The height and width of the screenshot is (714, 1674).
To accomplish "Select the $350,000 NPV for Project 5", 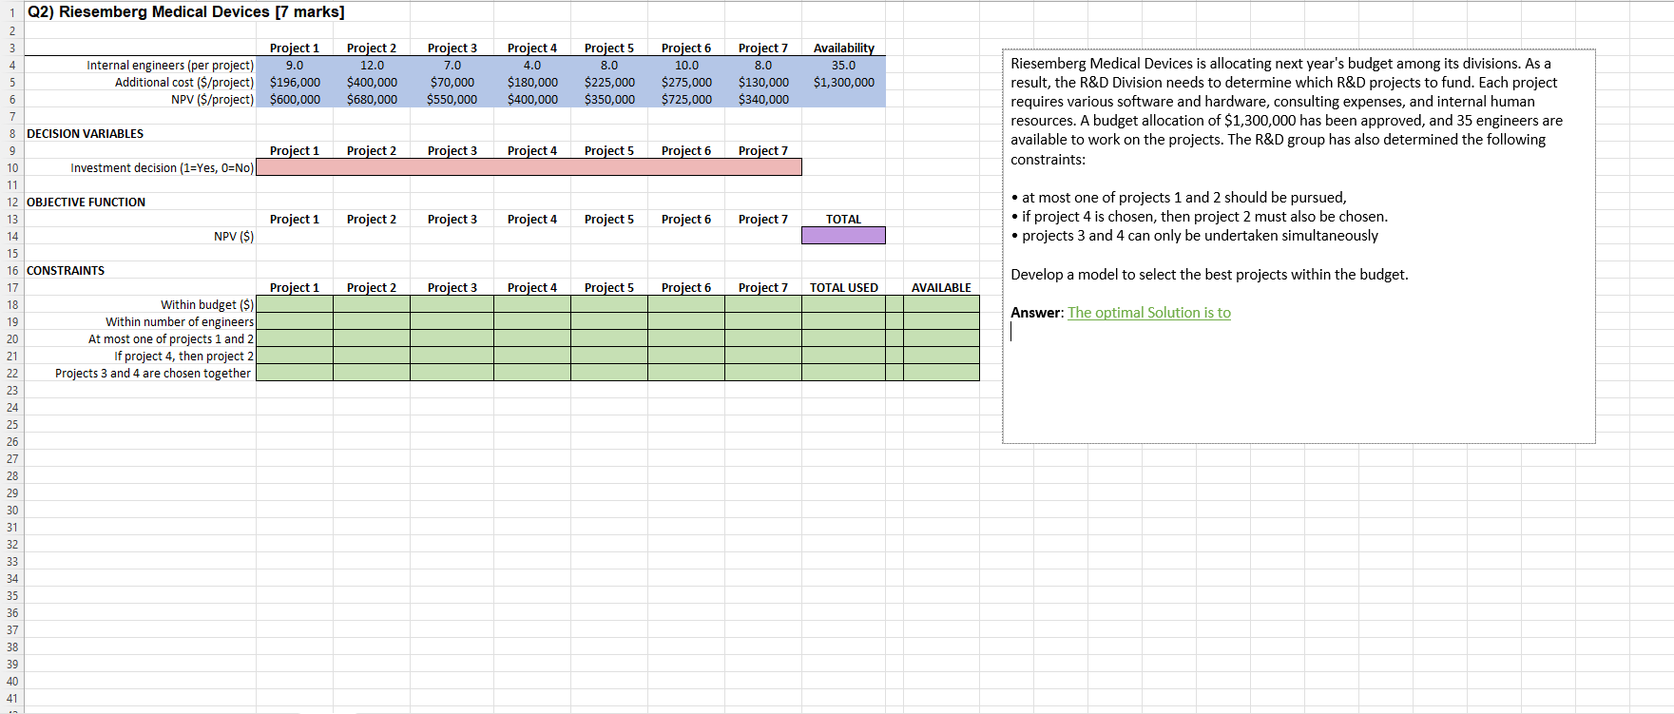I will click(609, 100).
